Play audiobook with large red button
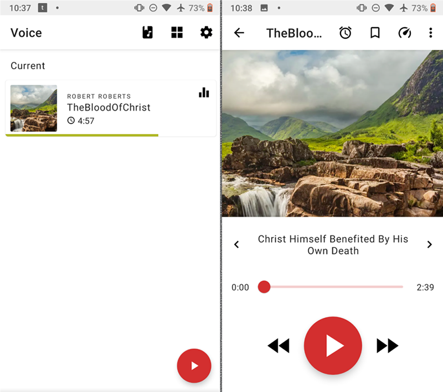 coord(333,345)
